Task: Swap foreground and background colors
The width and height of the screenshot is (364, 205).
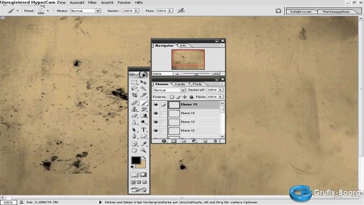Action: (144, 158)
